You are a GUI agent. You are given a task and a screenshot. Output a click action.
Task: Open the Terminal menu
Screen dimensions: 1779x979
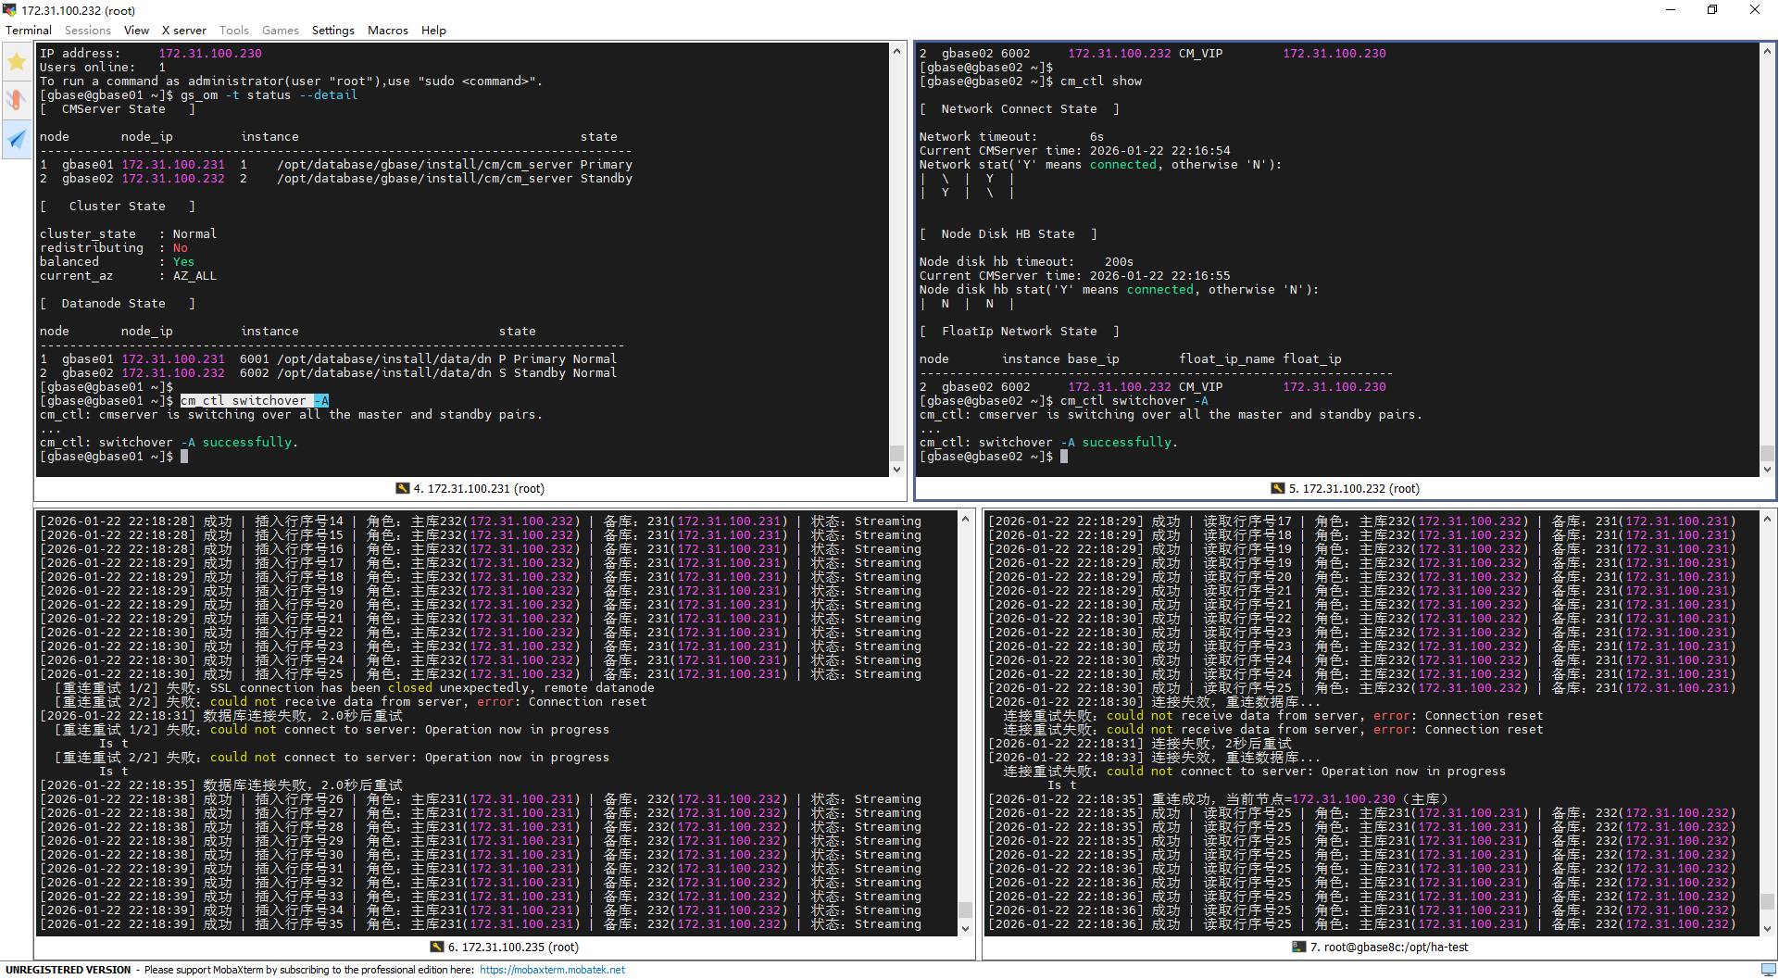[x=29, y=31]
